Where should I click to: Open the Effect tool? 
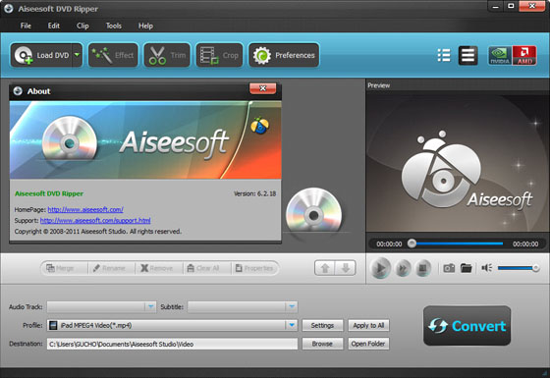113,55
